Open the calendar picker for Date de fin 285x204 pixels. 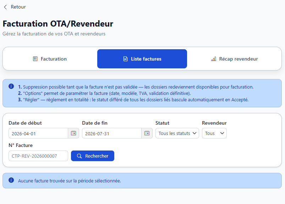point(147,133)
